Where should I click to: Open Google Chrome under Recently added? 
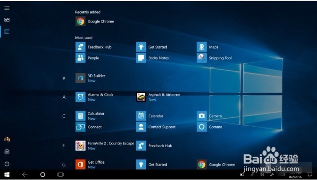point(95,22)
